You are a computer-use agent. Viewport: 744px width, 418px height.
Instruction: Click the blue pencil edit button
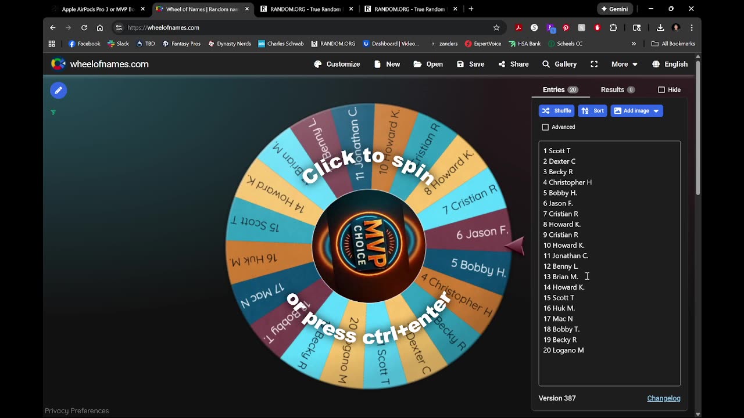point(58,90)
